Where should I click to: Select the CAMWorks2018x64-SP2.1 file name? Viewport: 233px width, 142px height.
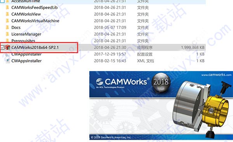coord(35,47)
